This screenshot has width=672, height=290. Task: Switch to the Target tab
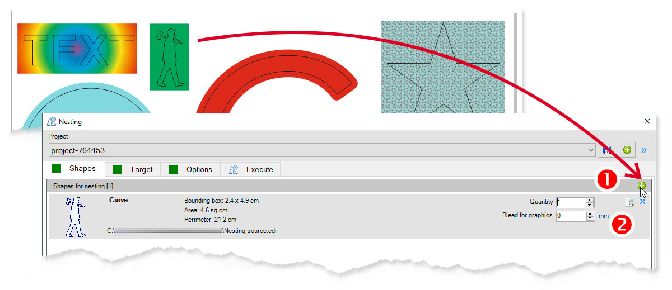click(133, 169)
